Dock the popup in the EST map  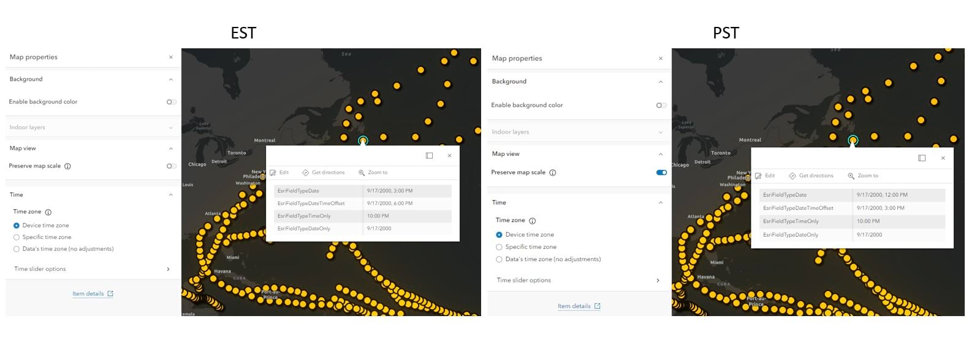[429, 156]
